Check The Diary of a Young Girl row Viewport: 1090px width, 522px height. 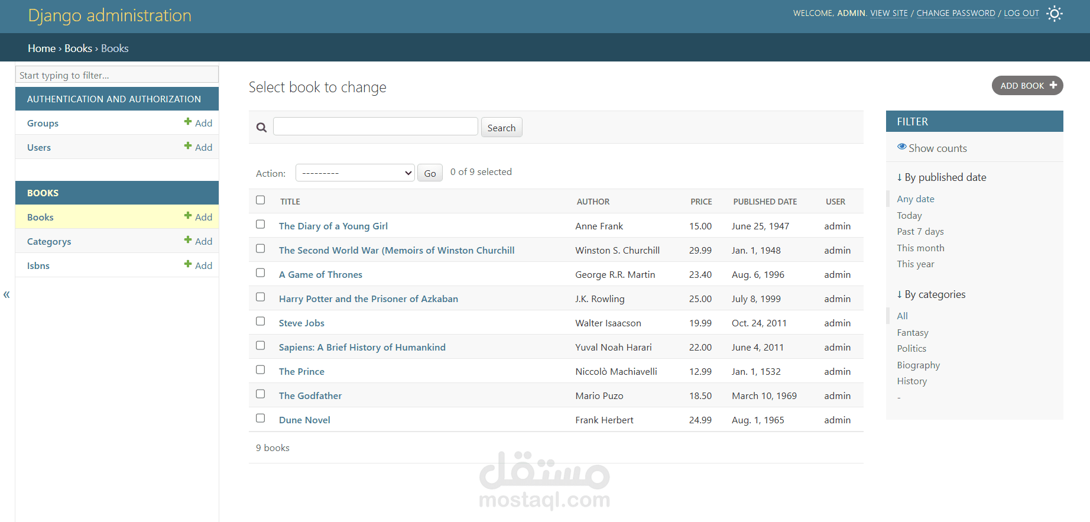coord(260,224)
